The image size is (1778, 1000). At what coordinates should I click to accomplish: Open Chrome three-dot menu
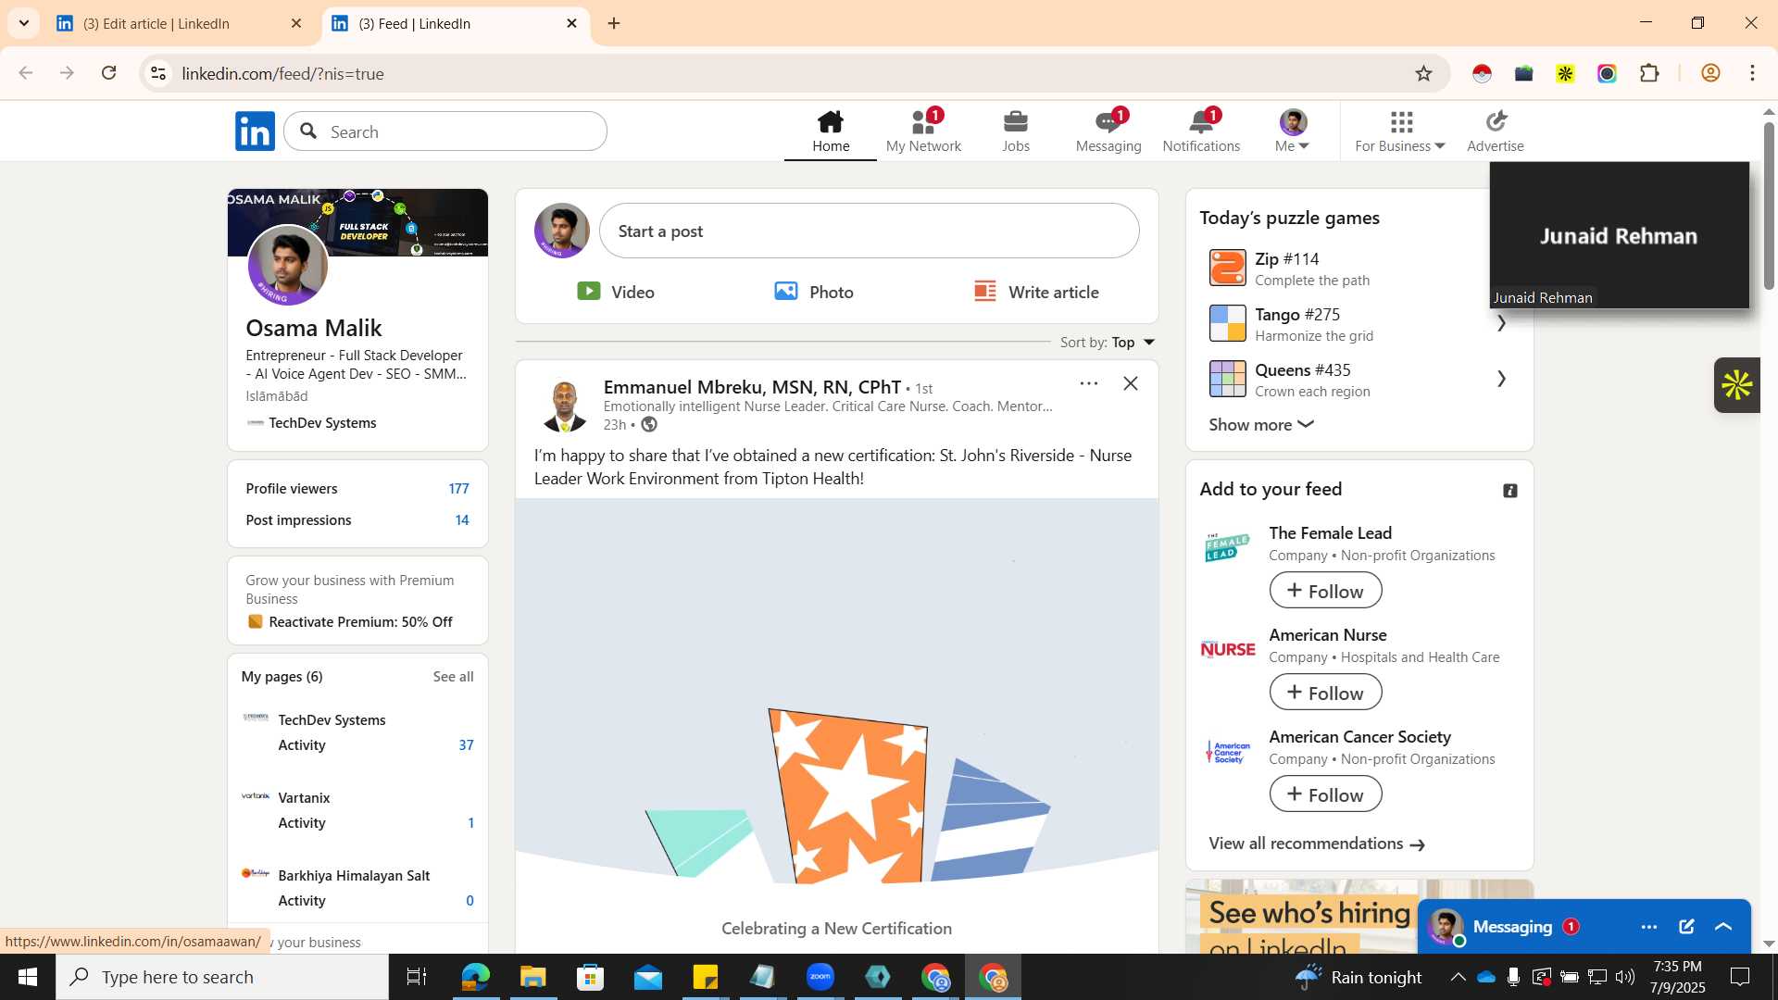coord(1752,73)
